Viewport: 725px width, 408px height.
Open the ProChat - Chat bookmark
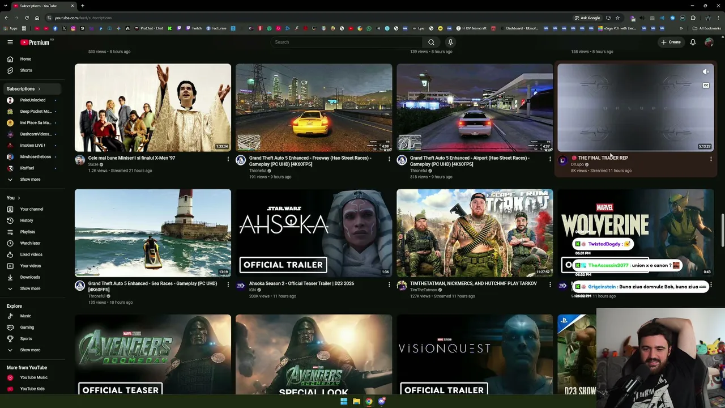149,28
